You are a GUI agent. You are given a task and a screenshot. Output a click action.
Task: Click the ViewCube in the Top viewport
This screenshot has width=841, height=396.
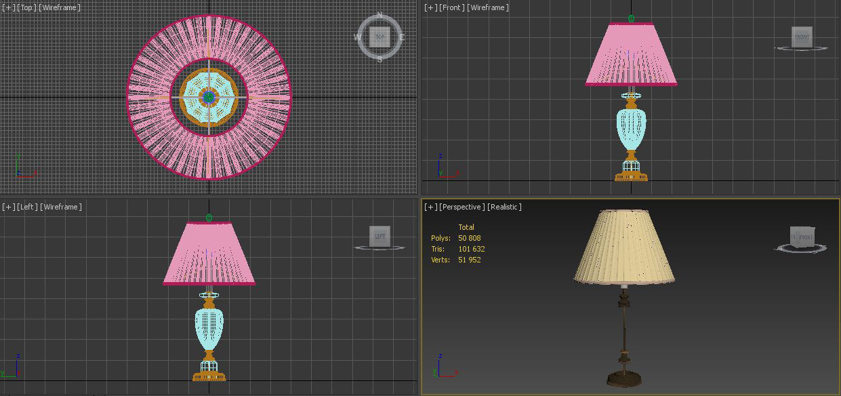380,37
